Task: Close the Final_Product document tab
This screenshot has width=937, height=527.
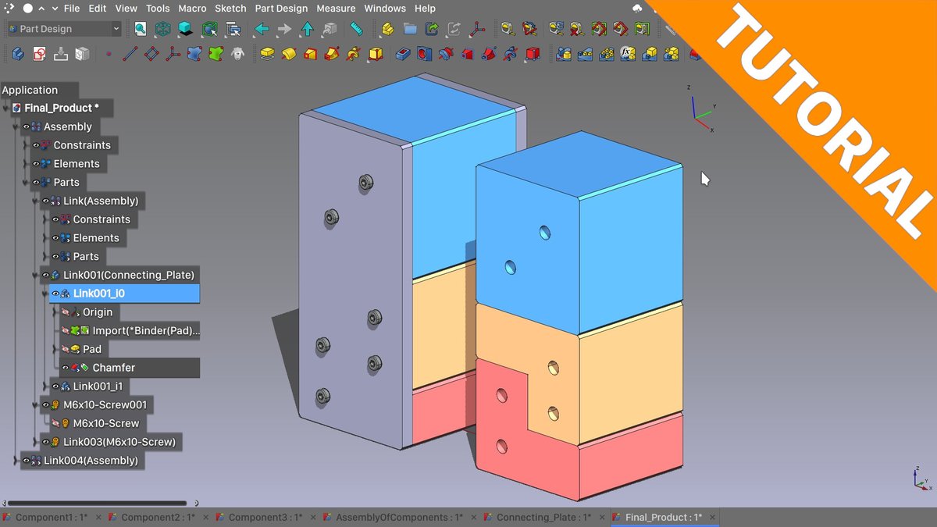Action: (x=712, y=518)
